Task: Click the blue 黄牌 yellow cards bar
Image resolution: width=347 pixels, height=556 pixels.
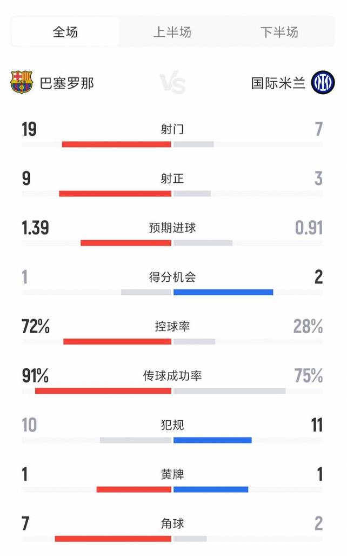Action: pos(211,489)
